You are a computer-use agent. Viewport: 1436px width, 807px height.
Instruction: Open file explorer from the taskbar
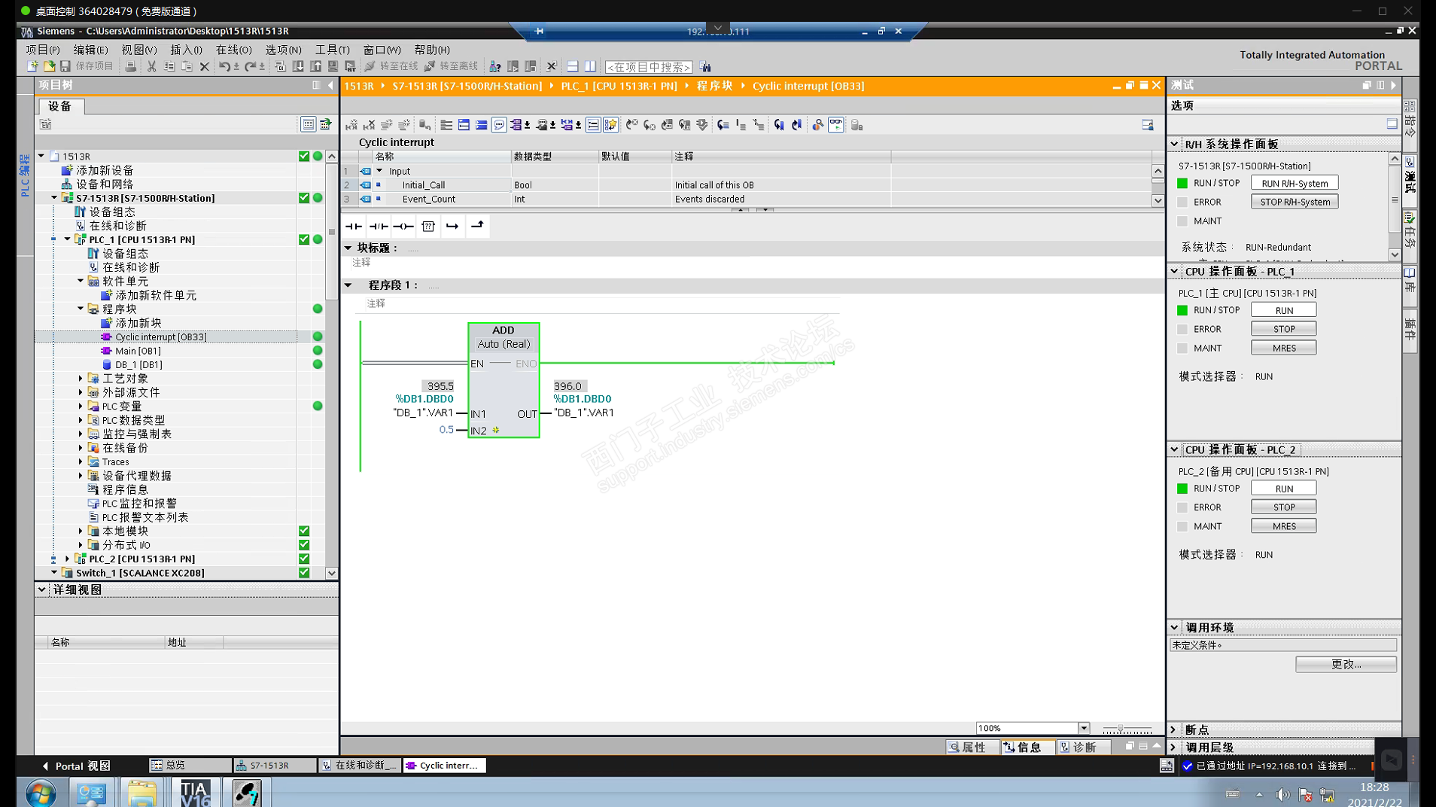point(142,793)
